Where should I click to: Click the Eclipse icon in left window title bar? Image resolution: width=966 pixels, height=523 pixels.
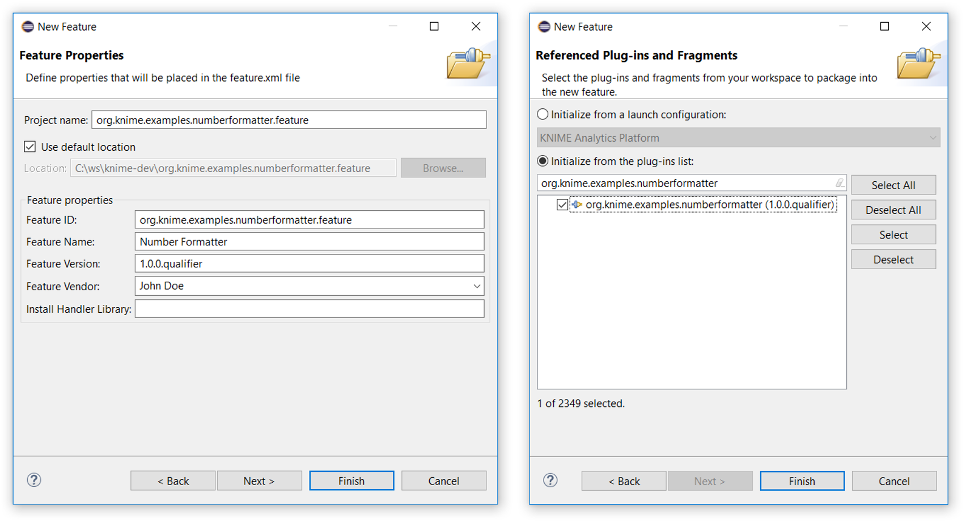pos(27,27)
